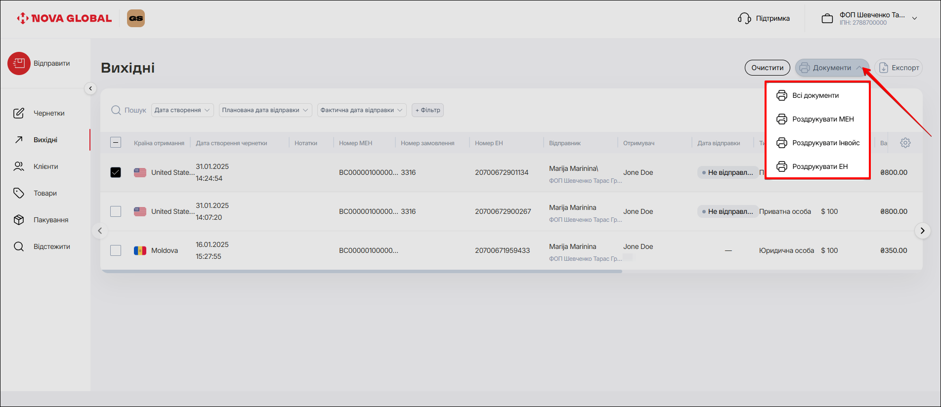Expand the ФОП Шевченко account menu
Viewport: 941px width, 407px height.
[x=914, y=18]
